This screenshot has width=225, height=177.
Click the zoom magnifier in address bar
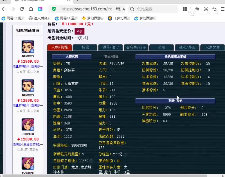pyautogui.click(x=118, y=9)
